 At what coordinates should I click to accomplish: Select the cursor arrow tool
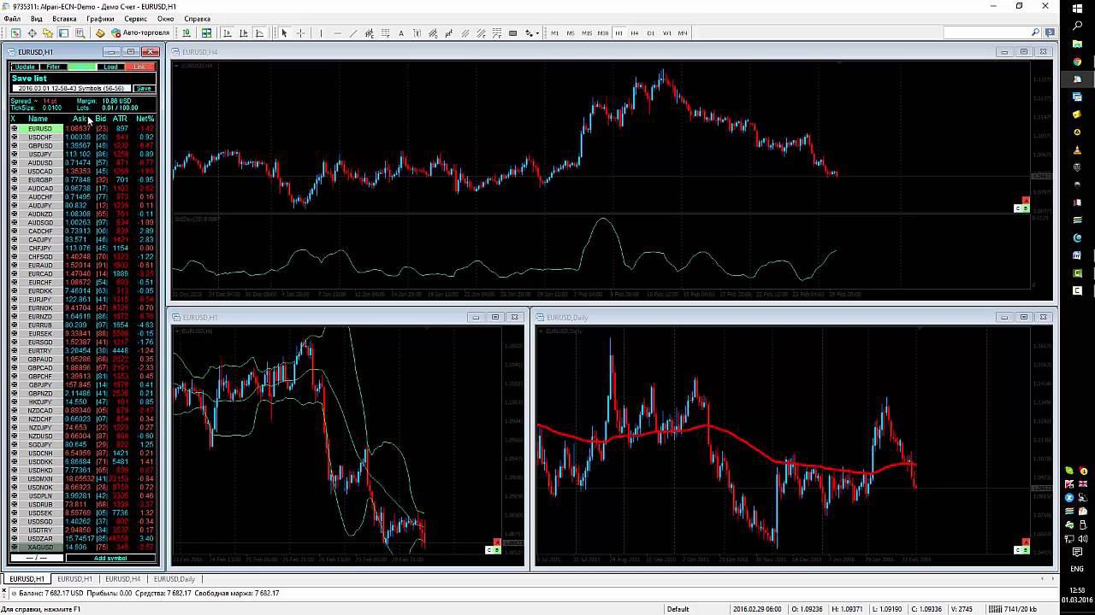[x=284, y=32]
